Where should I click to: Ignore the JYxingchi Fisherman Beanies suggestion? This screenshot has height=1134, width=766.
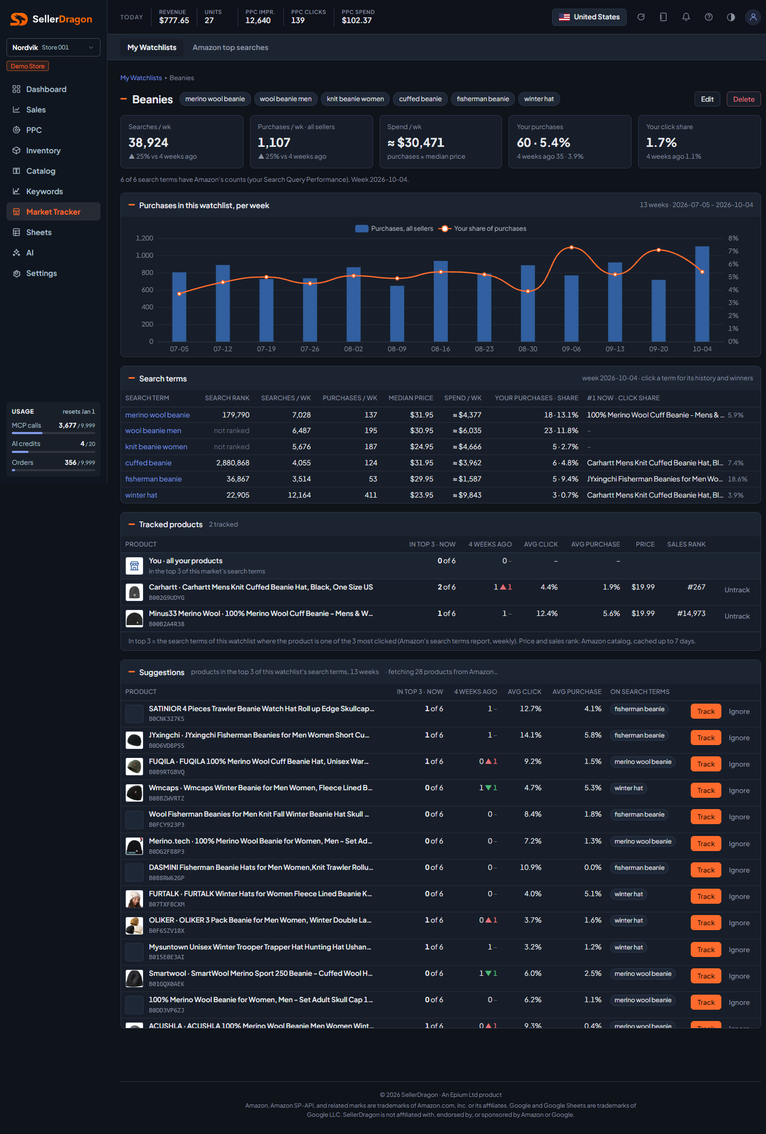coord(739,738)
